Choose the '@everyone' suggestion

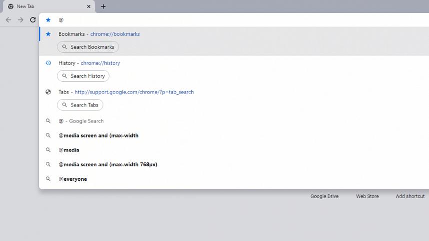tap(234, 179)
